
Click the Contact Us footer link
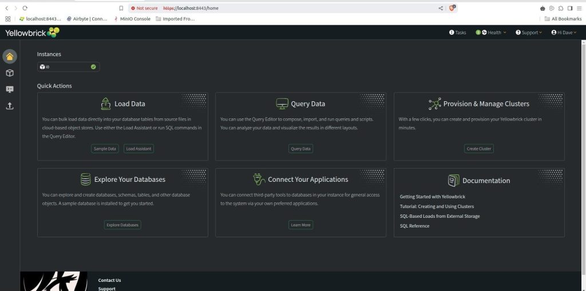[x=109, y=280]
